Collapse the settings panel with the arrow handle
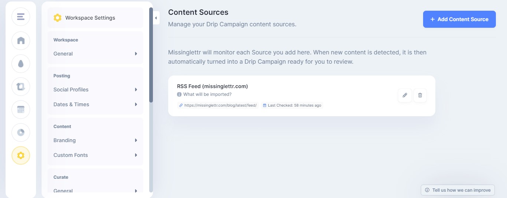The image size is (507, 198). pos(156,18)
